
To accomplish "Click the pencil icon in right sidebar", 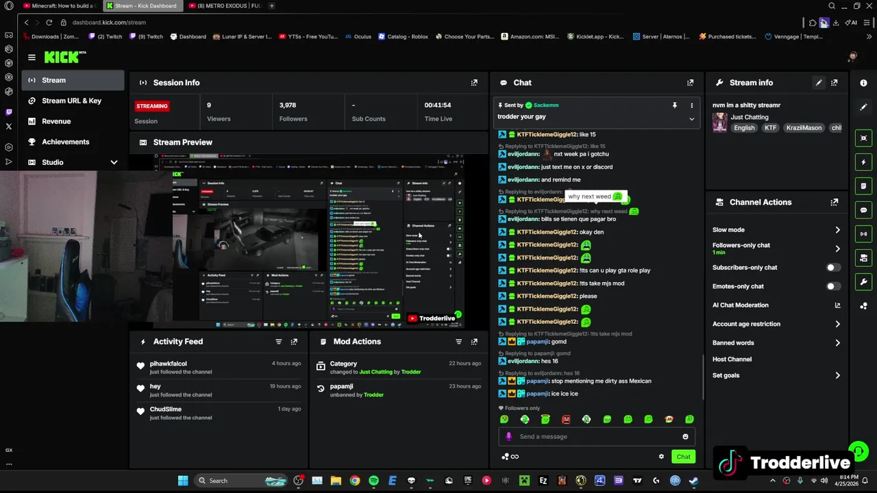I will click(x=863, y=108).
